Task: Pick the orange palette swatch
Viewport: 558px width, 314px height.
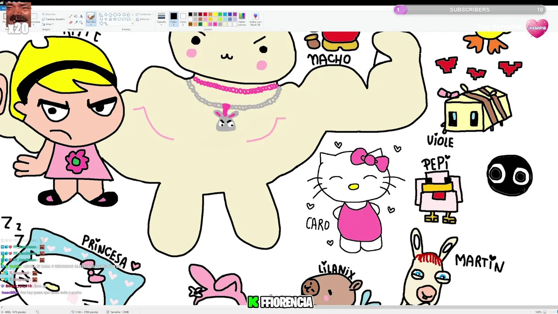Action: pyautogui.click(x=210, y=14)
